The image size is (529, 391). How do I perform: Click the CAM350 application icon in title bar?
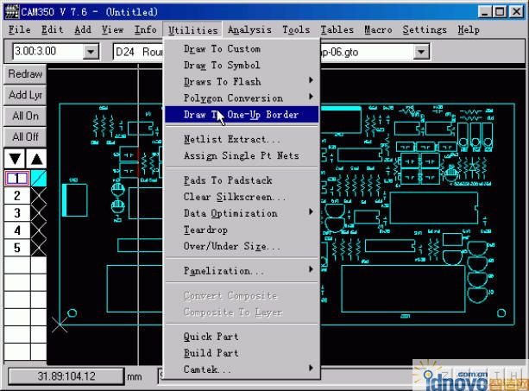pyautogui.click(x=12, y=11)
